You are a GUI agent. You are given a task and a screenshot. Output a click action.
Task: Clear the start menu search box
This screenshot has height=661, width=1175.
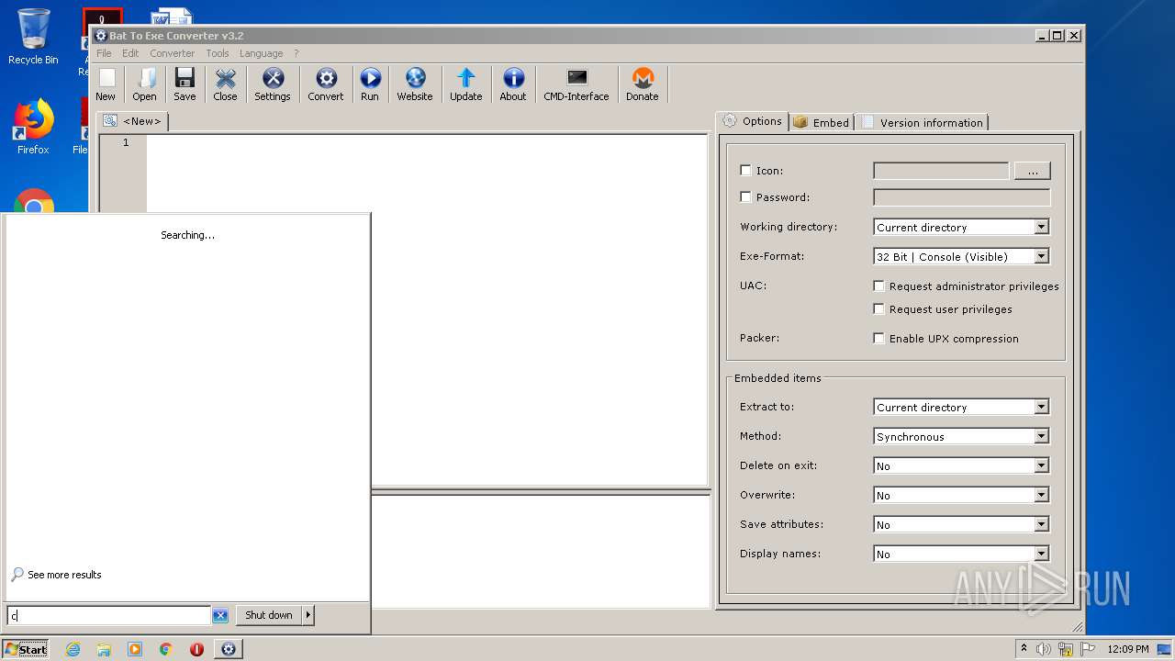click(x=220, y=616)
